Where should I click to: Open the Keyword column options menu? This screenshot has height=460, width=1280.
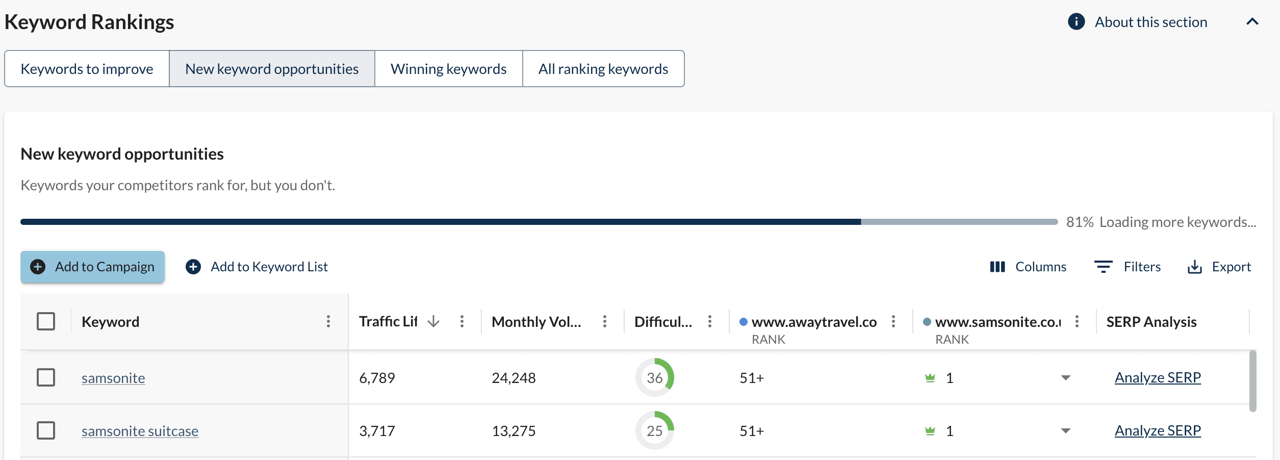point(328,321)
